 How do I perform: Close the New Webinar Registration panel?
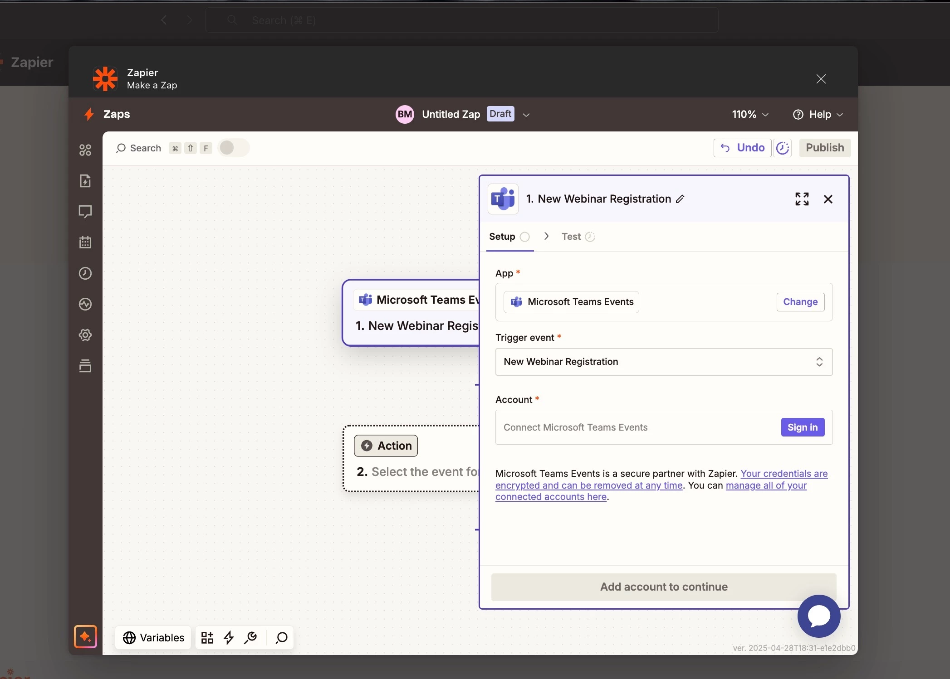pyautogui.click(x=828, y=199)
